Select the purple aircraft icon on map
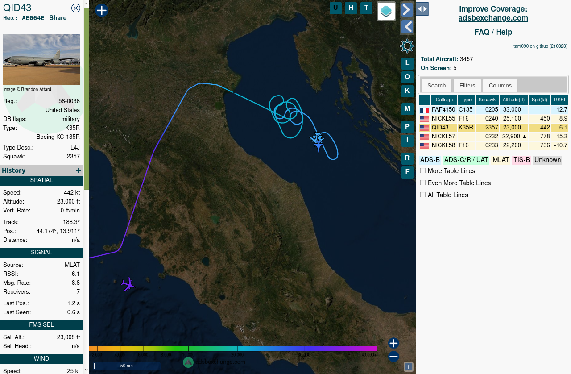The height and width of the screenshot is (374, 571). click(x=128, y=284)
